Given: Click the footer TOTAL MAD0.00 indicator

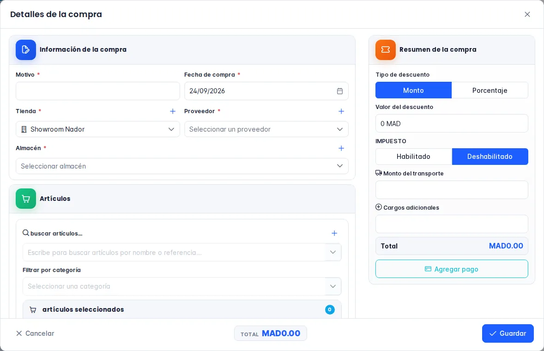Looking at the screenshot, I should pos(270,333).
